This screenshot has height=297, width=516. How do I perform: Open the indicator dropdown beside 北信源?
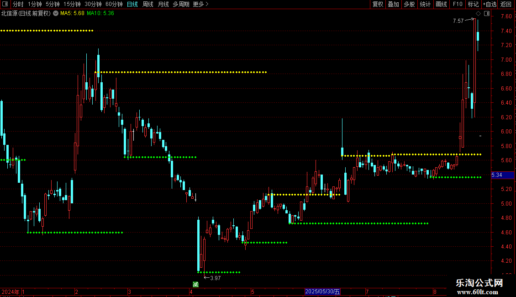56,14
